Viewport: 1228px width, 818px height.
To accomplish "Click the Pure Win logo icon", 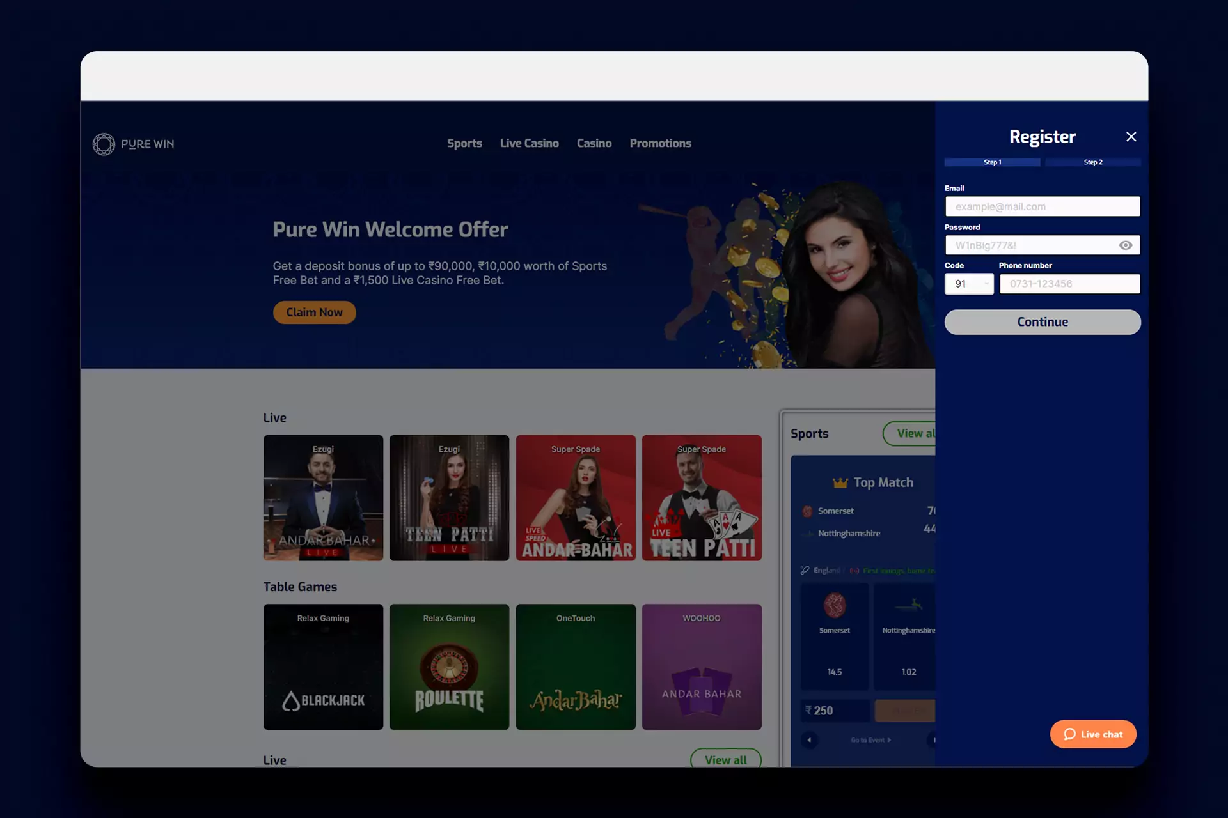I will tap(103, 143).
